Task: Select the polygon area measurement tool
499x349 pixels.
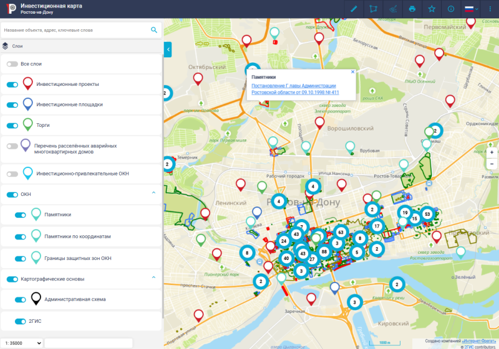Action: click(373, 9)
